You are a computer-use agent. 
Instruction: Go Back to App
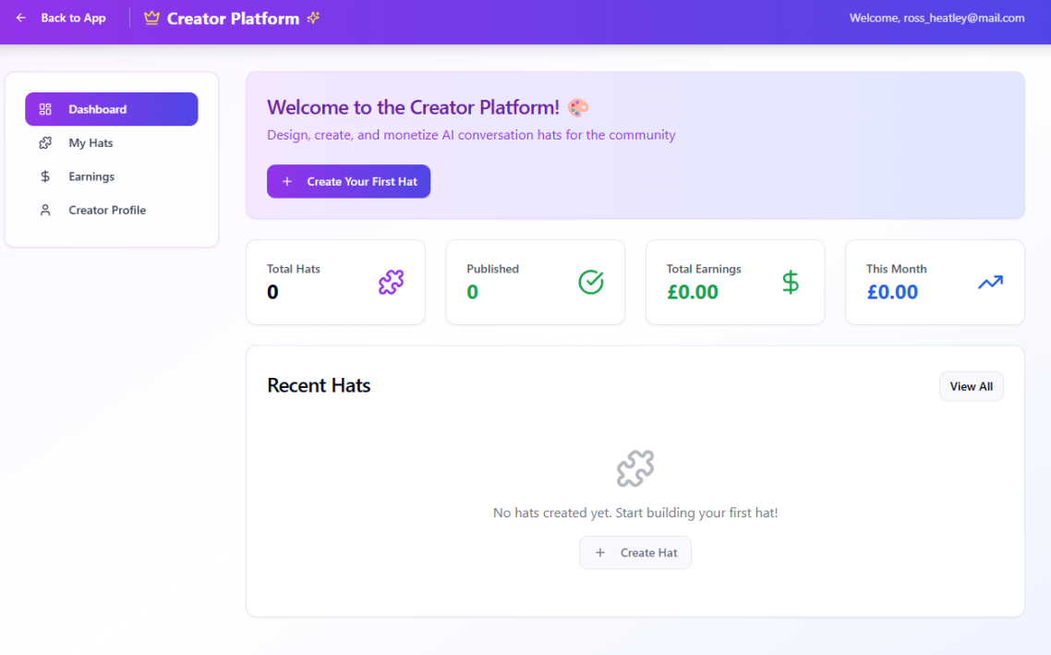61,18
